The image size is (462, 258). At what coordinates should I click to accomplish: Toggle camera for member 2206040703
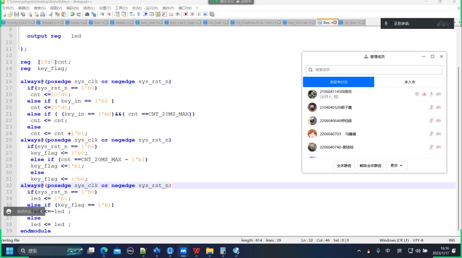pos(439,134)
